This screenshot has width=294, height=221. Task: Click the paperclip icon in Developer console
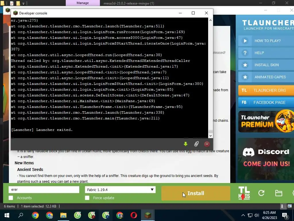196,144
